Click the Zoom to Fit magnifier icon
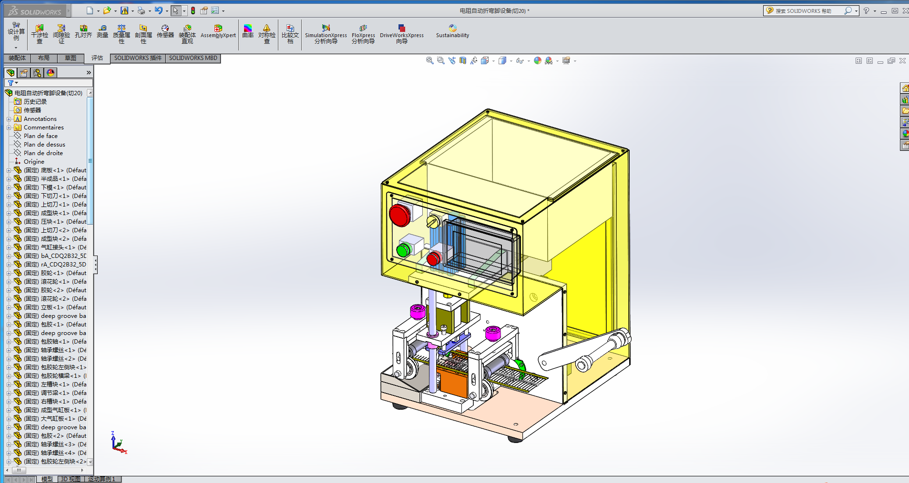909x483 pixels. (429, 60)
